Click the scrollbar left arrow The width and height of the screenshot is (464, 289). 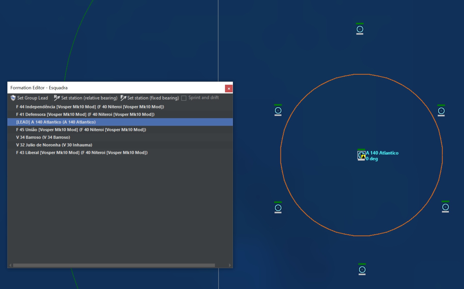tap(10, 265)
